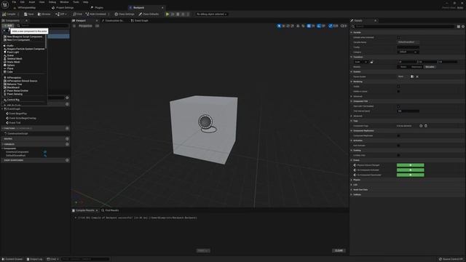Open Event Tick entry
466x262 pixels.
[14, 123]
